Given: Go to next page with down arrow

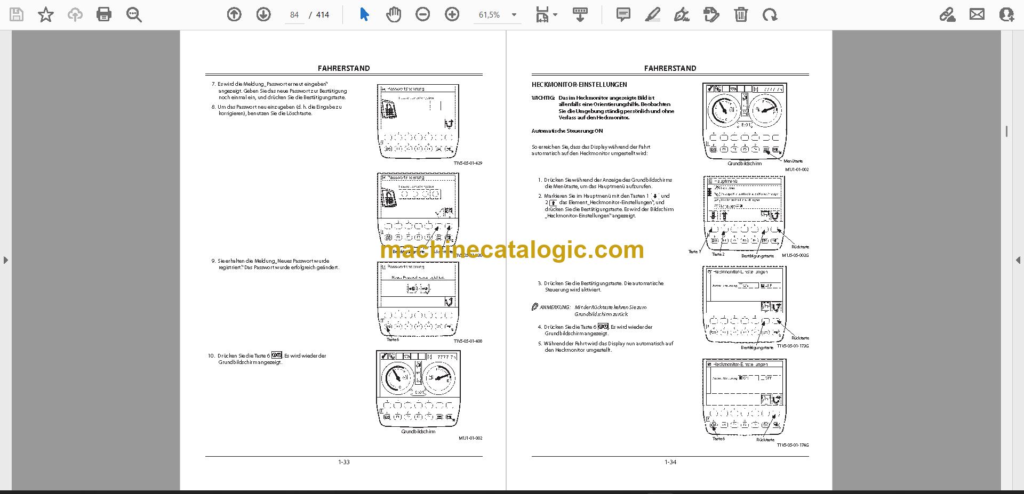Looking at the screenshot, I should click(x=263, y=14).
